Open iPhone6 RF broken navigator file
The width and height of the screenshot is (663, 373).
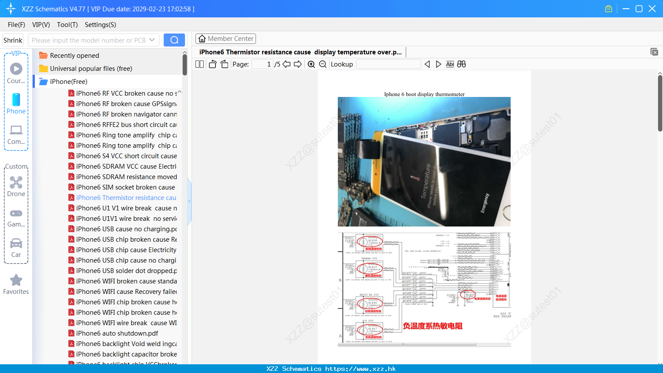click(123, 114)
